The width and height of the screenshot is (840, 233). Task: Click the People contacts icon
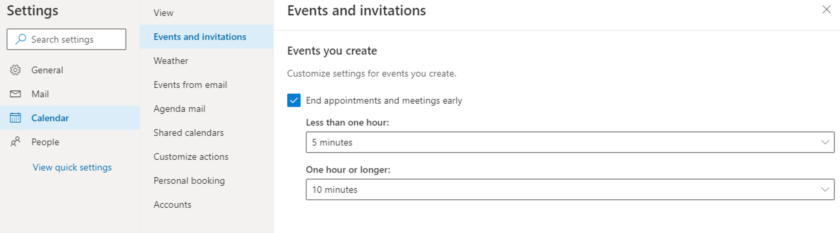pos(15,142)
